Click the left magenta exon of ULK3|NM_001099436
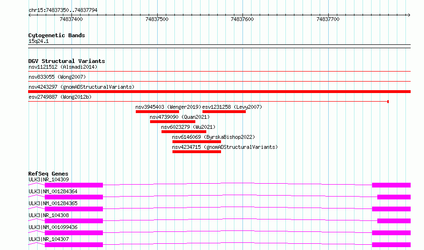Image resolution: width=424 pixels, height=250 pixels. 74,233
